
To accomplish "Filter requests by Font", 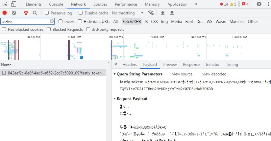I will [189, 22].
